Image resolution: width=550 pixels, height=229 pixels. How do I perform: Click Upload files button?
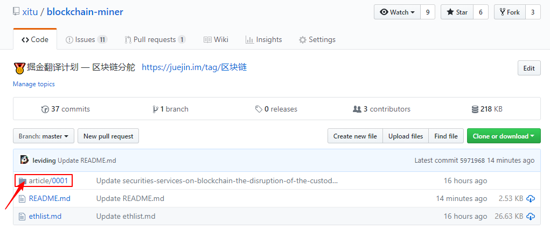(406, 136)
